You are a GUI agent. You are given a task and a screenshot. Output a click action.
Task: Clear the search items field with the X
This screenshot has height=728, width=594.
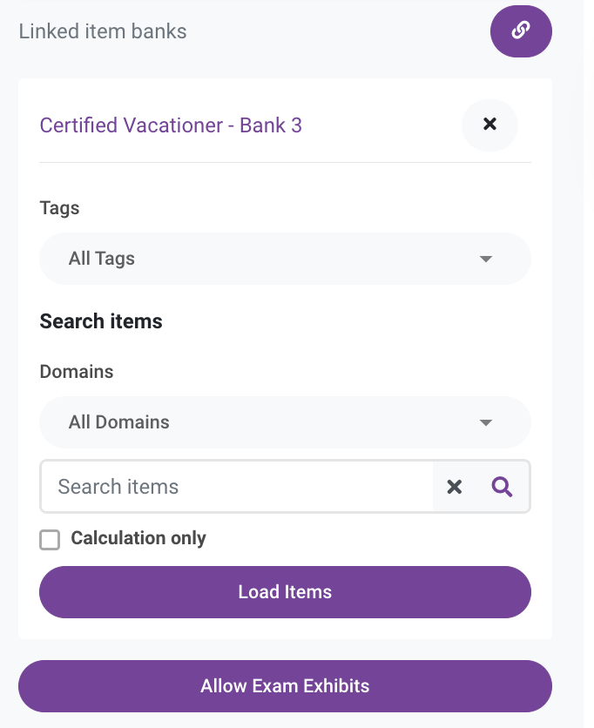click(x=454, y=487)
